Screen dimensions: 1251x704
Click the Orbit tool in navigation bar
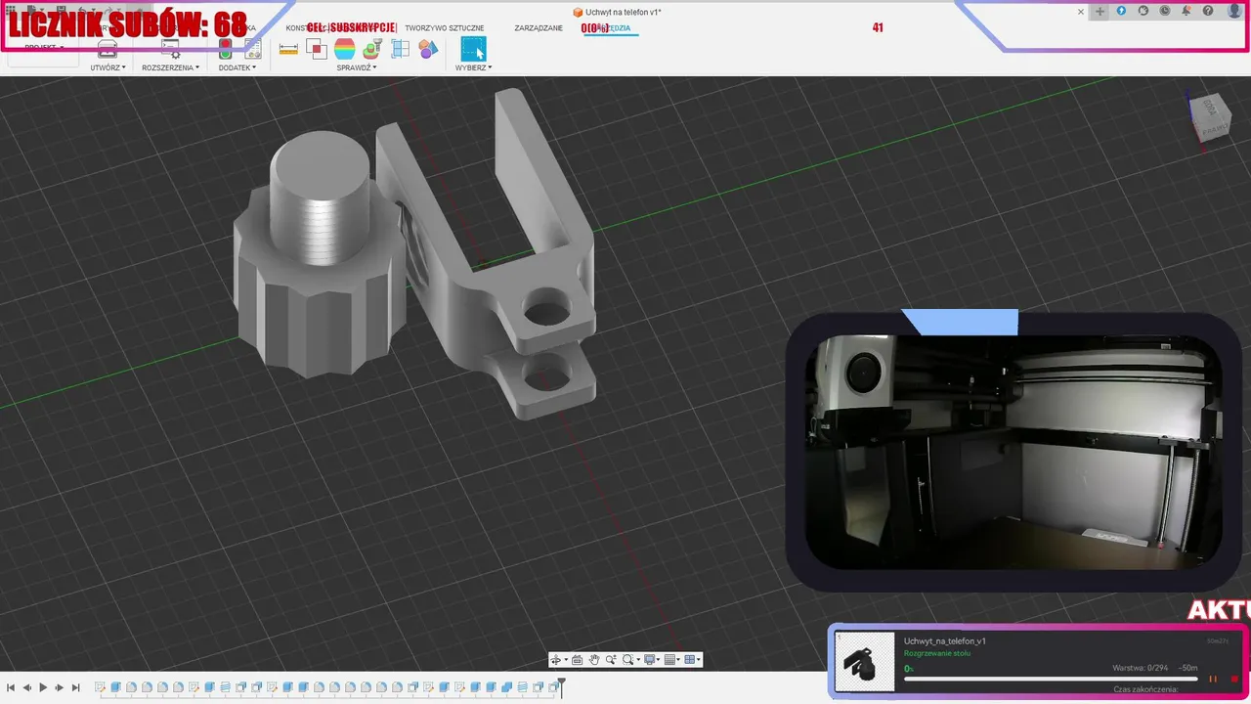click(556, 660)
